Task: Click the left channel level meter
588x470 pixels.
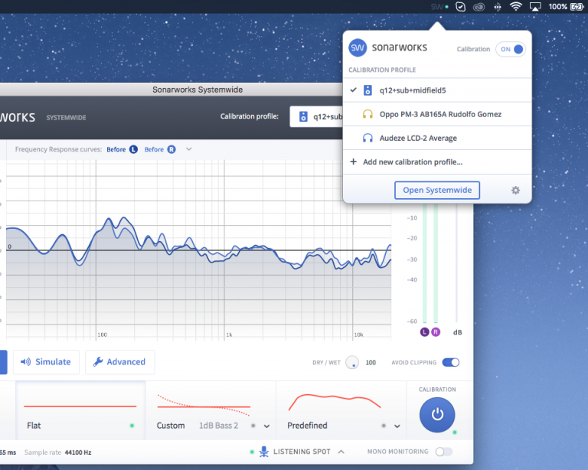Action: (x=425, y=263)
